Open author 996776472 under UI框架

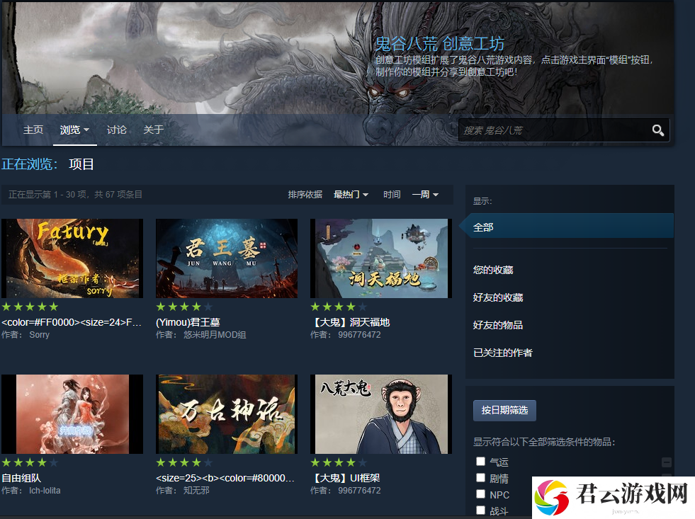359,491
